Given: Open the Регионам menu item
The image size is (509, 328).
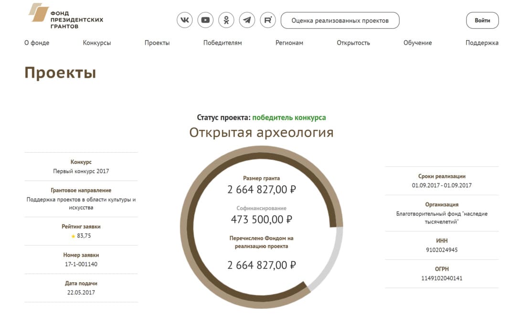Looking at the screenshot, I should (289, 43).
